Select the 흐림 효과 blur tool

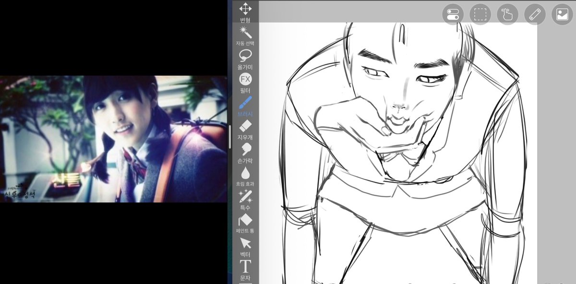pyautogui.click(x=245, y=177)
